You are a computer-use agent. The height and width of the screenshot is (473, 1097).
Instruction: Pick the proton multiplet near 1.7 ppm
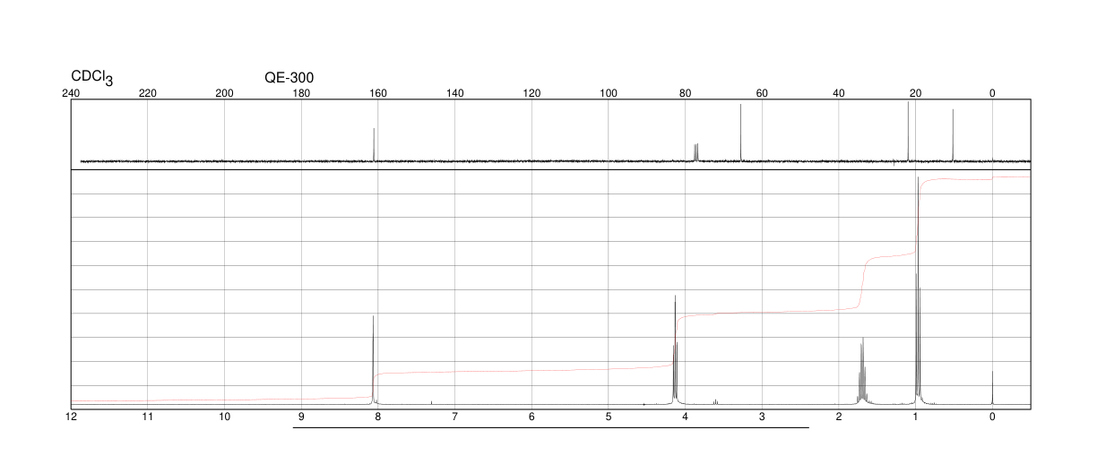click(x=862, y=371)
